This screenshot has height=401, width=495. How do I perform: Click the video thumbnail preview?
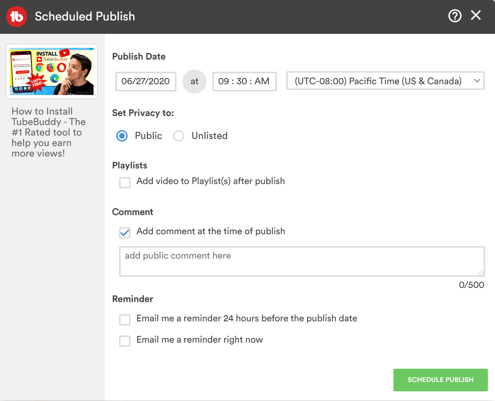pos(52,71)
